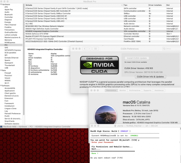Open CUDA Driver Info & Updates
The width and height of the screenshot is (181, 163).
(x=150, y=77)
